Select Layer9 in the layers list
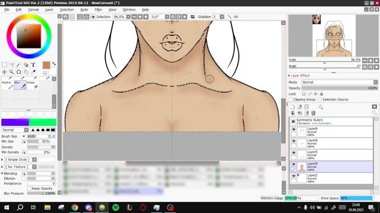Viewport: 380px width, 213px height. 331,167
